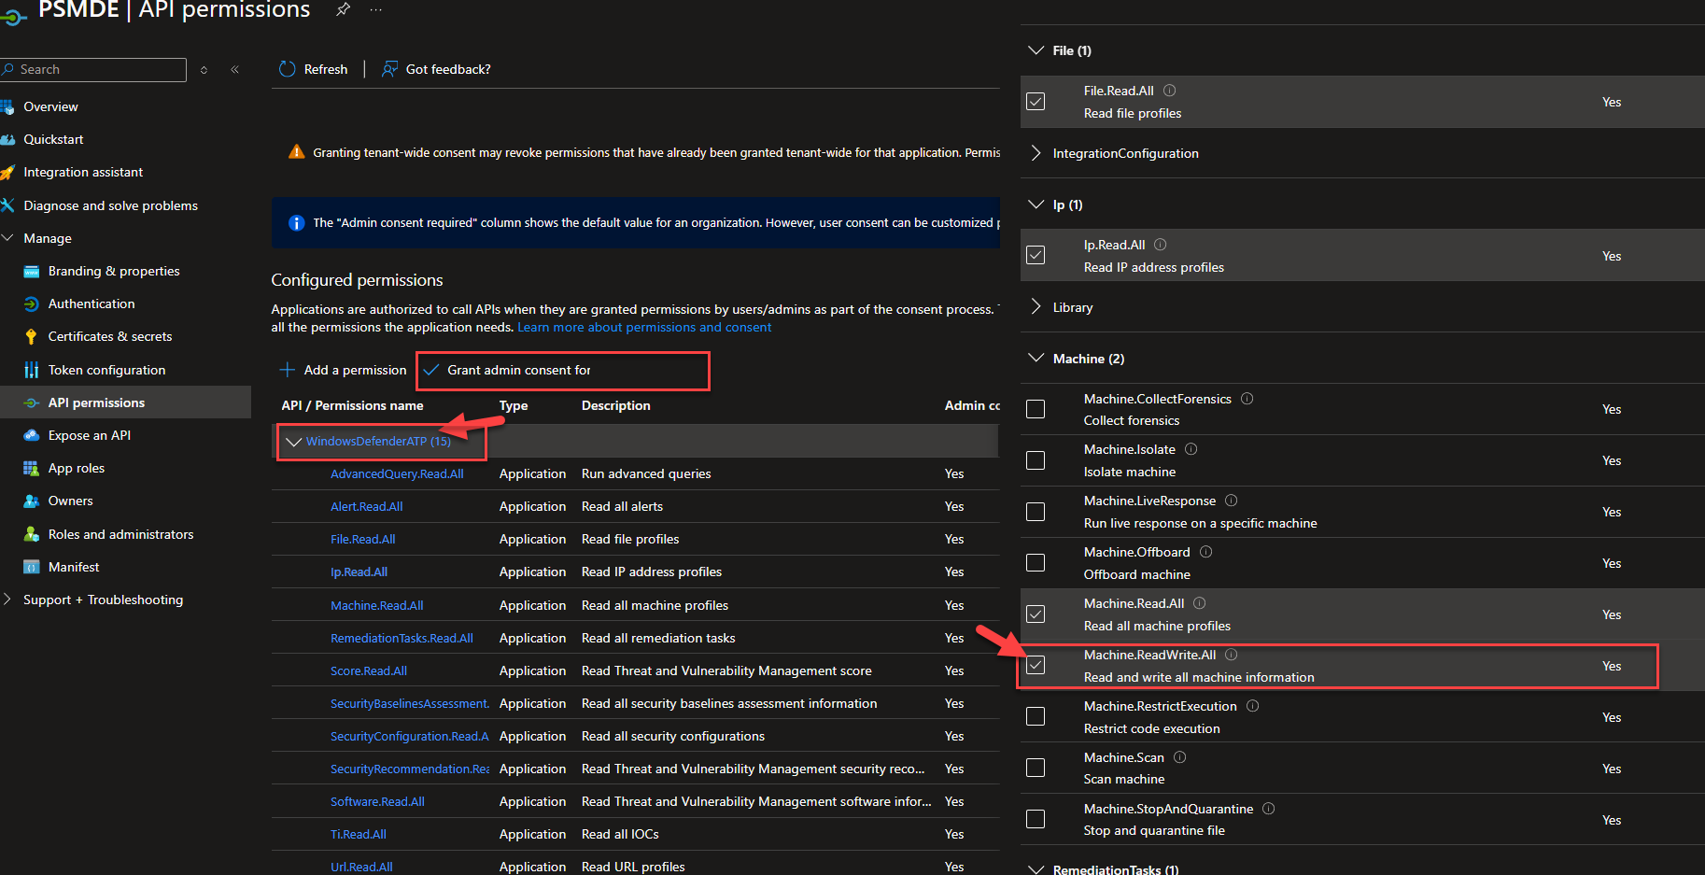Collapse the RemediationTasks (1) group

[1036, 869]
